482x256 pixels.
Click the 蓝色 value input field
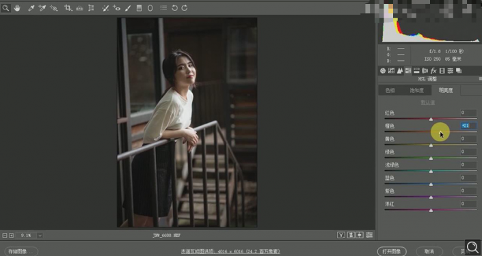click(468, 177)
